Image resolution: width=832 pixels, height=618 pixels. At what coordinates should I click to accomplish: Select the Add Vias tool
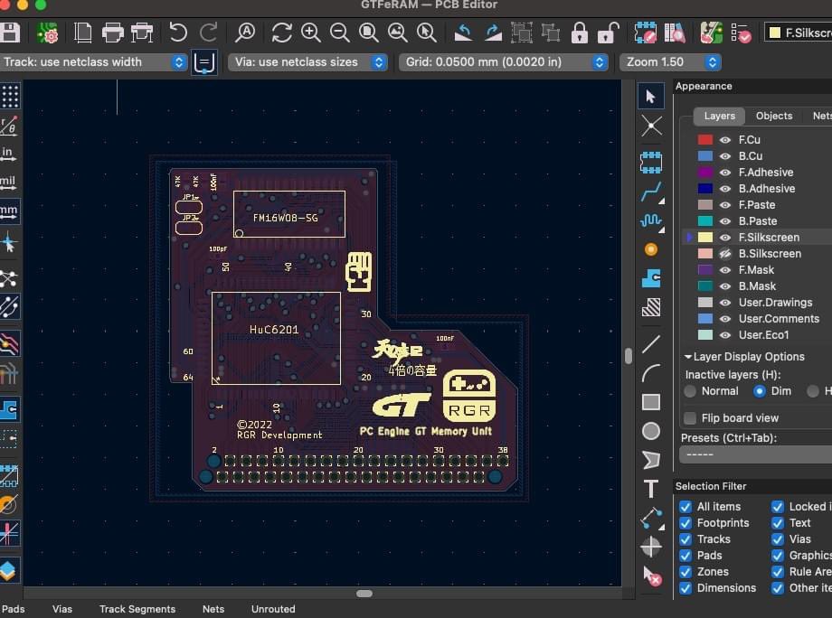click(651, 249)
